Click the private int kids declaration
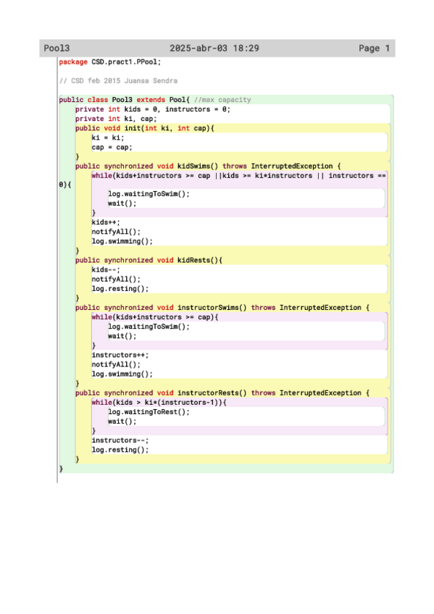Screen dimensions: 434x614 [153, 109]
